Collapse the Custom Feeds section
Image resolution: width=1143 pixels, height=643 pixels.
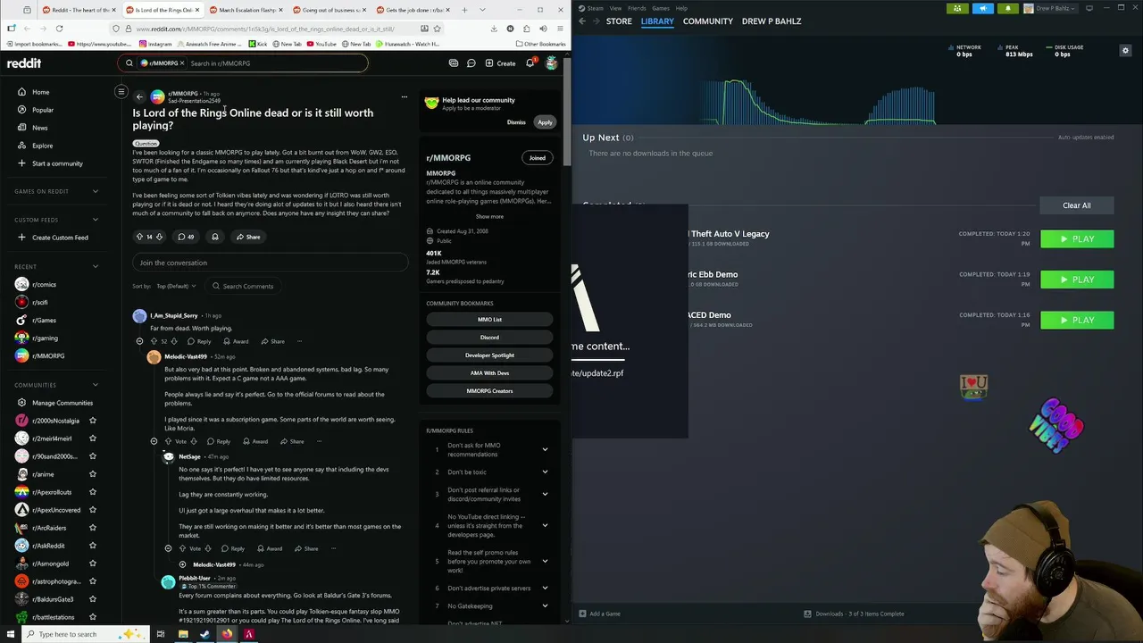96,220
